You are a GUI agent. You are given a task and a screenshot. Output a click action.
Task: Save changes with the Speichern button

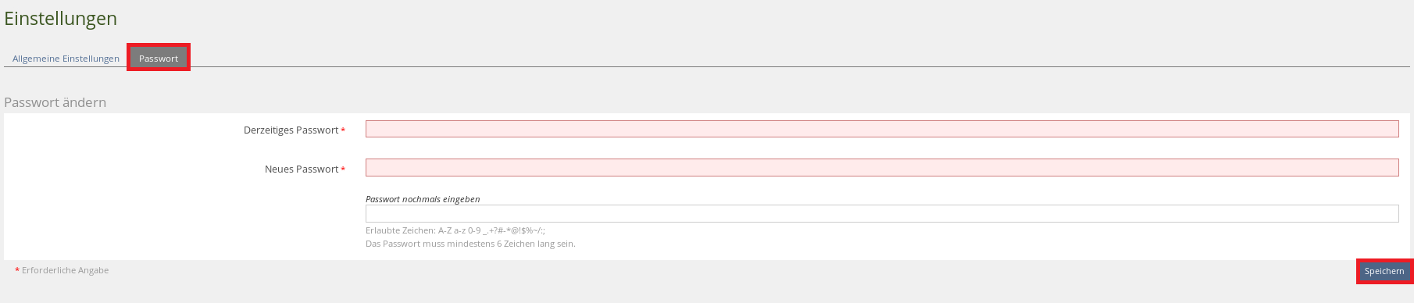pyautogui.click(x=1384, y=271)
